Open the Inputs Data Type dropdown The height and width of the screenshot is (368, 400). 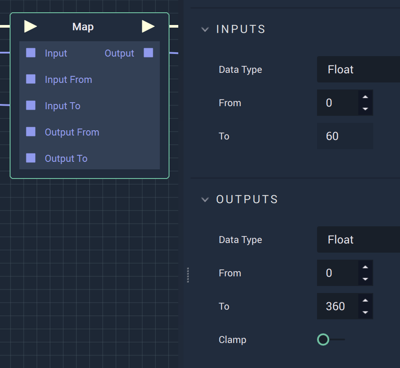358,69
